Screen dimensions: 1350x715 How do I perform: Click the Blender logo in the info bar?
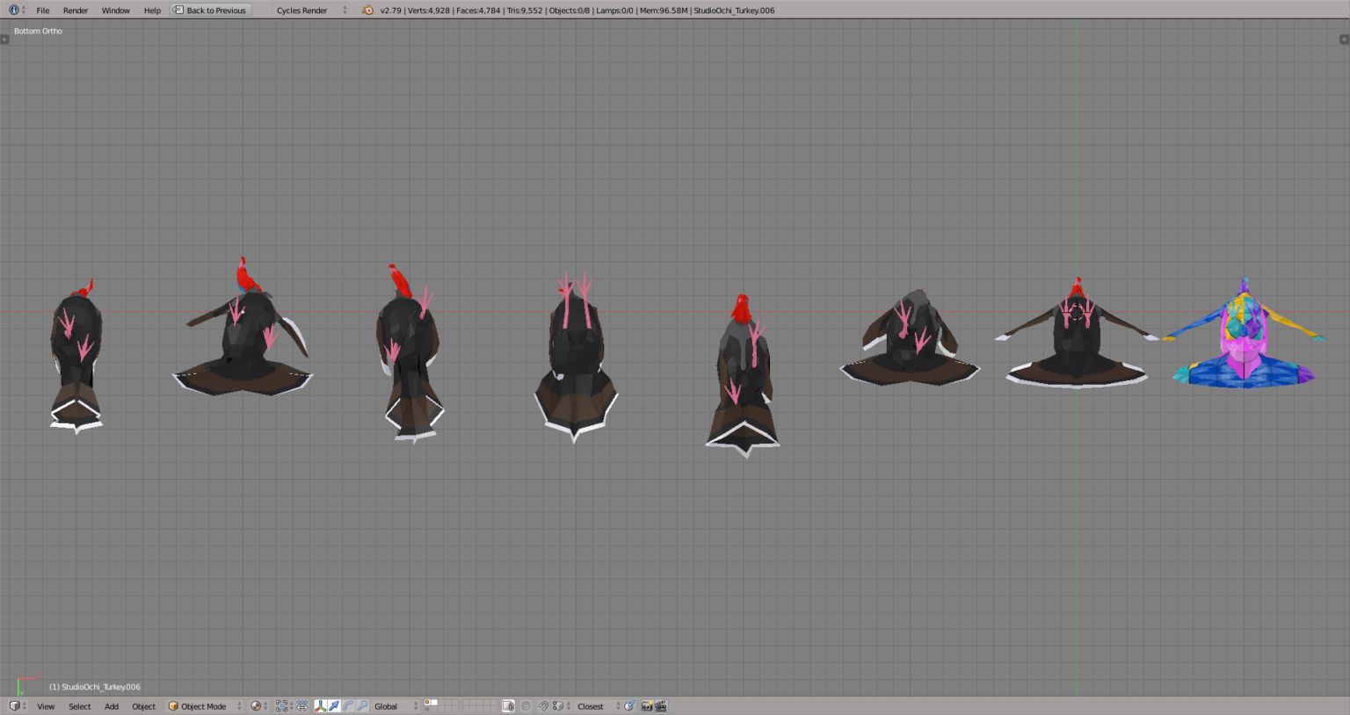point(367,10)
